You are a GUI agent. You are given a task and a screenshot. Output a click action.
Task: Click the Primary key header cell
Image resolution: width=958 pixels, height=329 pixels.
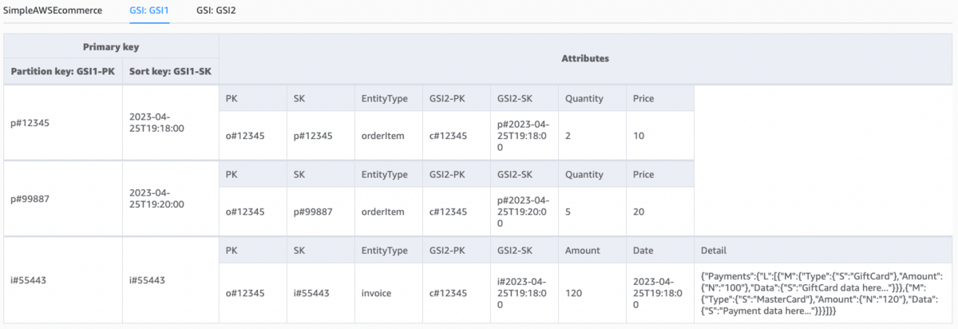coord(111,46)
